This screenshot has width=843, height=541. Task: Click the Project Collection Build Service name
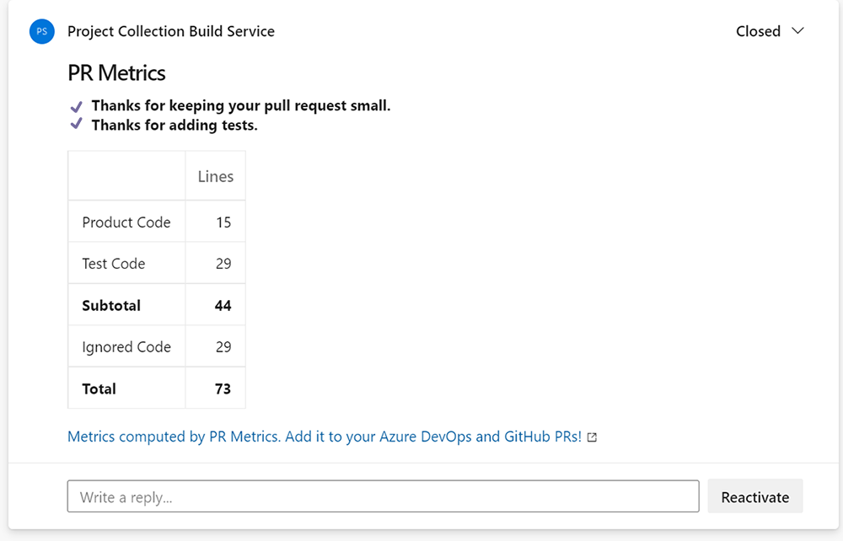(170, 31)
